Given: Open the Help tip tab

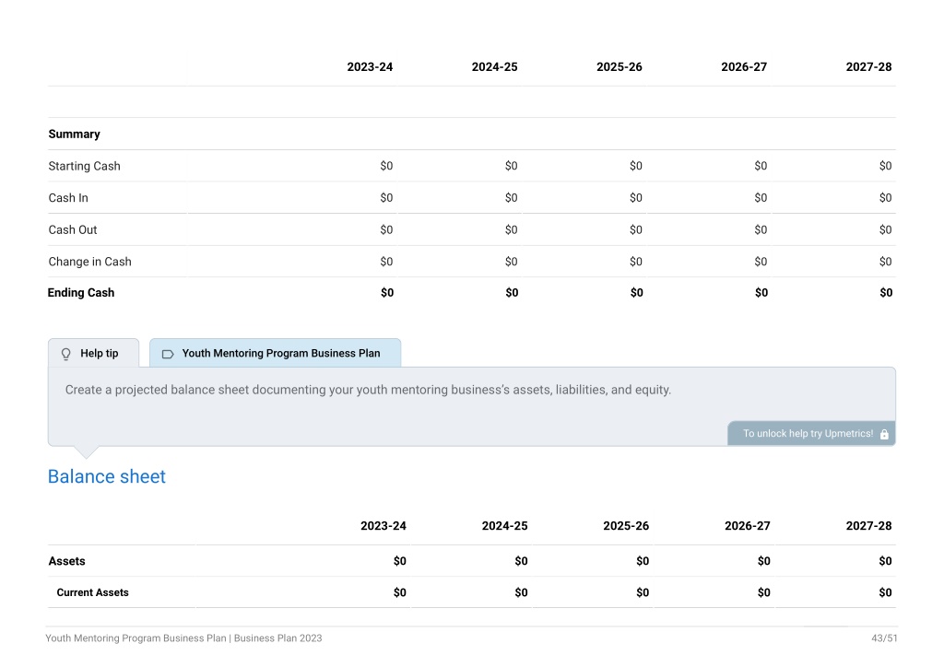Looking at the screenshot, I should pos(93,353).
